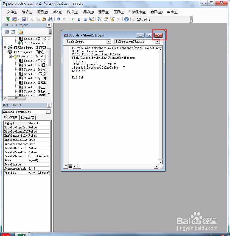Click the Cut scissors icon

click(x=31, y=19)
